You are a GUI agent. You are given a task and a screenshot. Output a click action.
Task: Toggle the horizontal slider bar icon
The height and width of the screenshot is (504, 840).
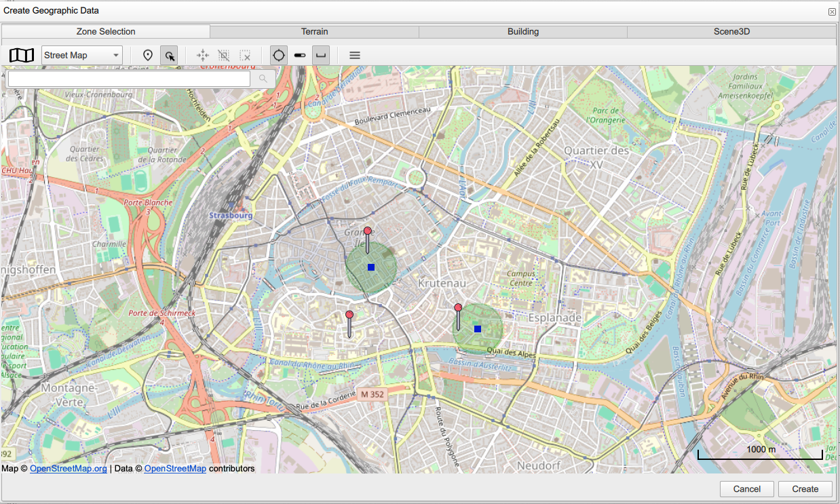(x=300, y=56)
